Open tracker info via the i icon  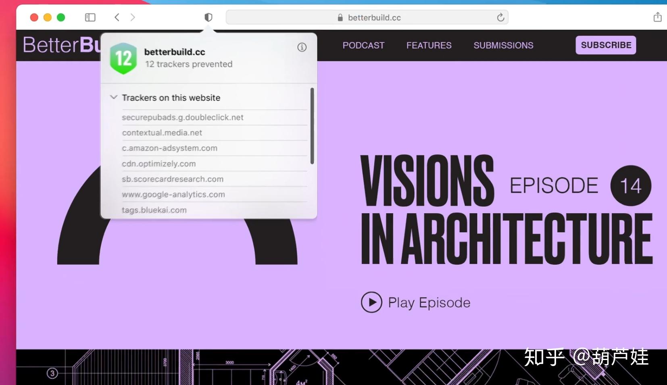[x=302, y=47]
